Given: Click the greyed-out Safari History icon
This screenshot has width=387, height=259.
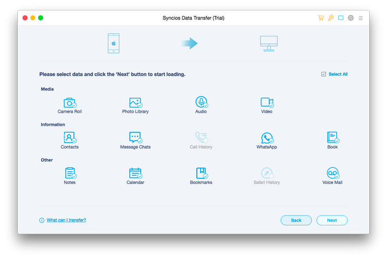Looking at the screenshot, I should (x=267, y=173).
